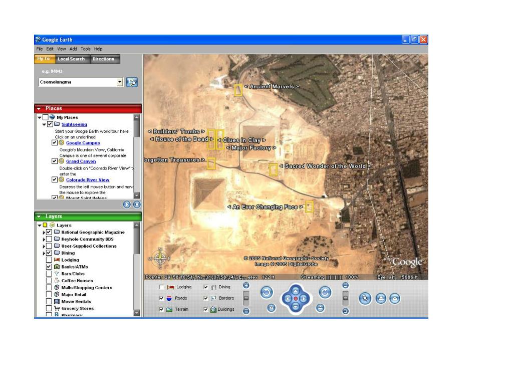Pan the map right arrow
The width and height of the screenshot is (513, 385).
click(303, 299)
